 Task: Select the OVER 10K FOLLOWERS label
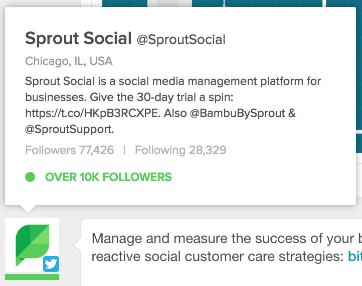(108, 177)
